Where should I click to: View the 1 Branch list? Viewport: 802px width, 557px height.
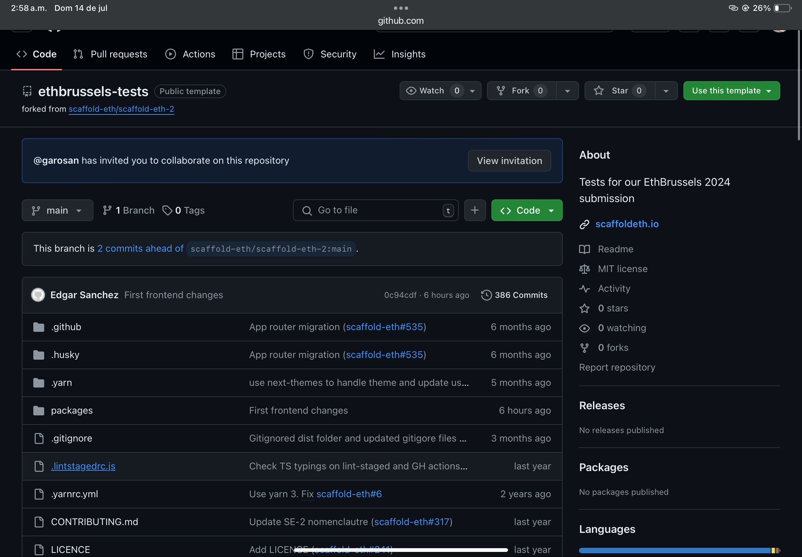point(128,210)
